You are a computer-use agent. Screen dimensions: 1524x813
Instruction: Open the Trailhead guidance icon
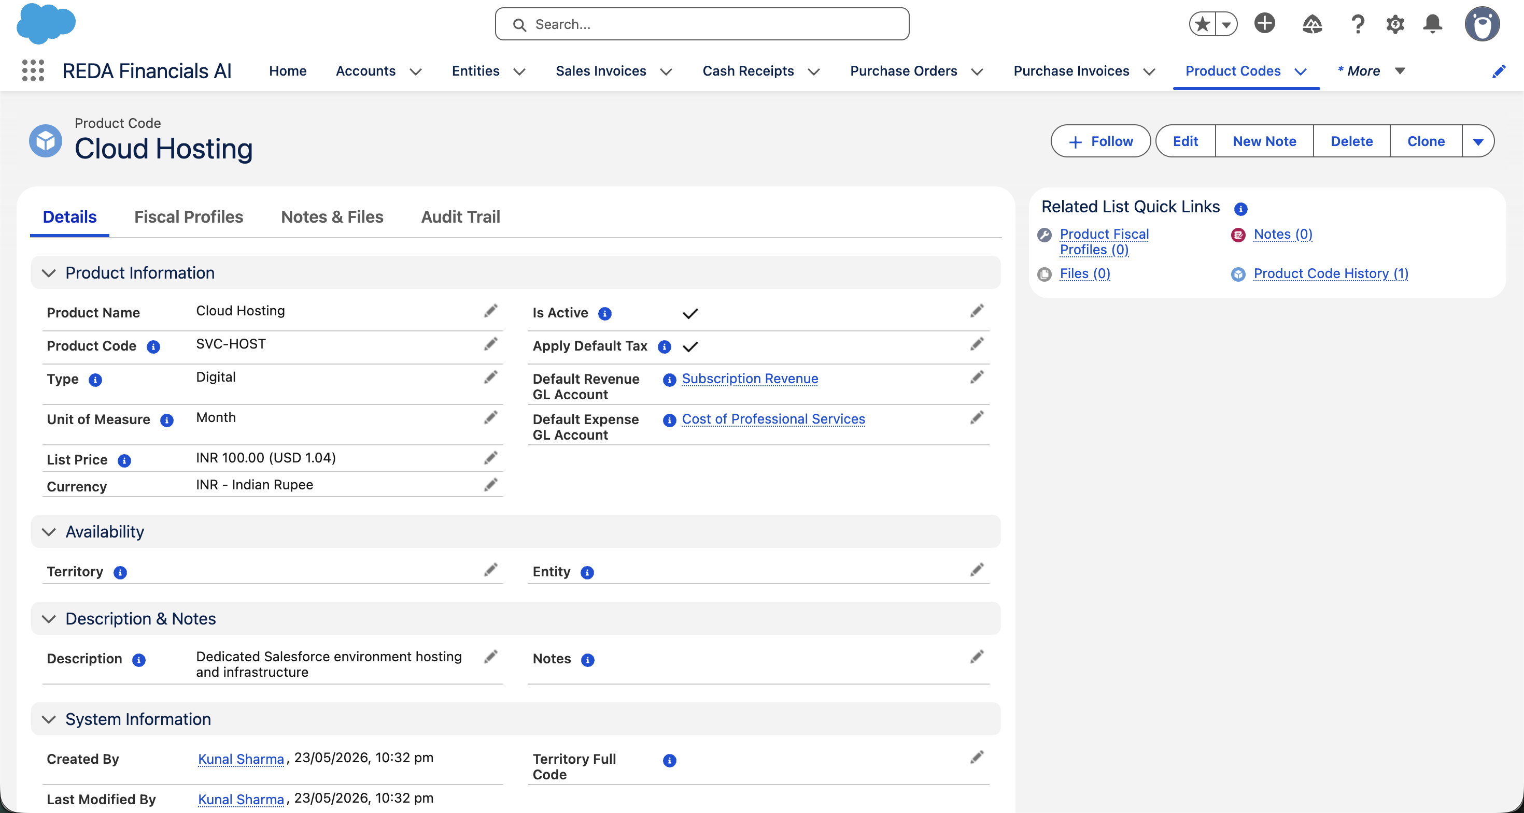[1311, 24]
